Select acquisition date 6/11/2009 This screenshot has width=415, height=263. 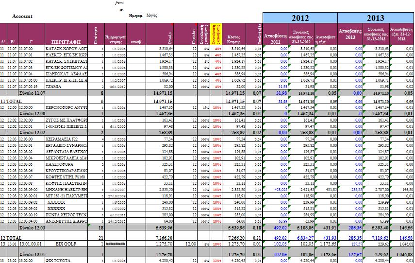point(116,126)
